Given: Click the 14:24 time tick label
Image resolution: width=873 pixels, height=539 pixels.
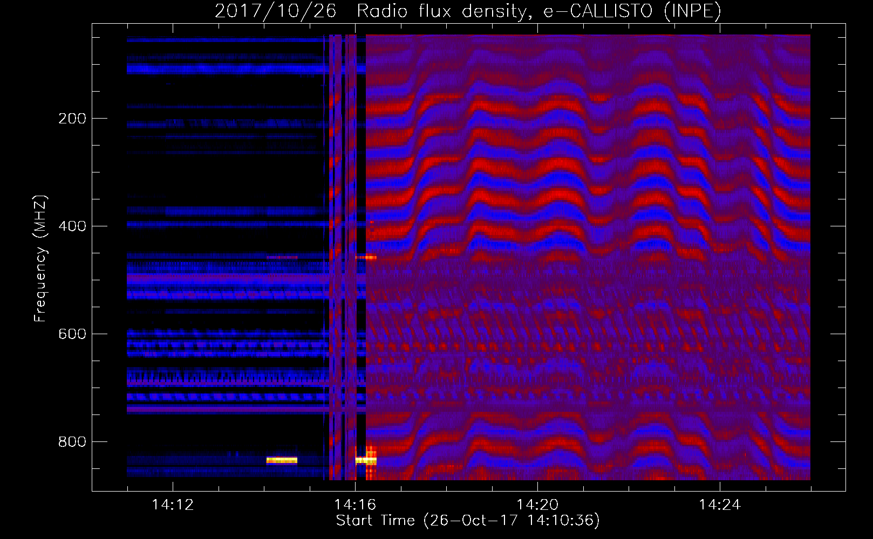Looking at the screenshot, I should tap(720, 505).
